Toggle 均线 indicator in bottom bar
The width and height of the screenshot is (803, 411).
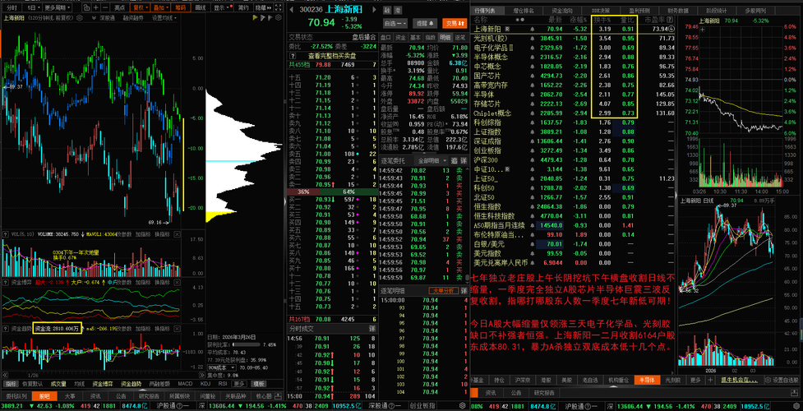79,383
